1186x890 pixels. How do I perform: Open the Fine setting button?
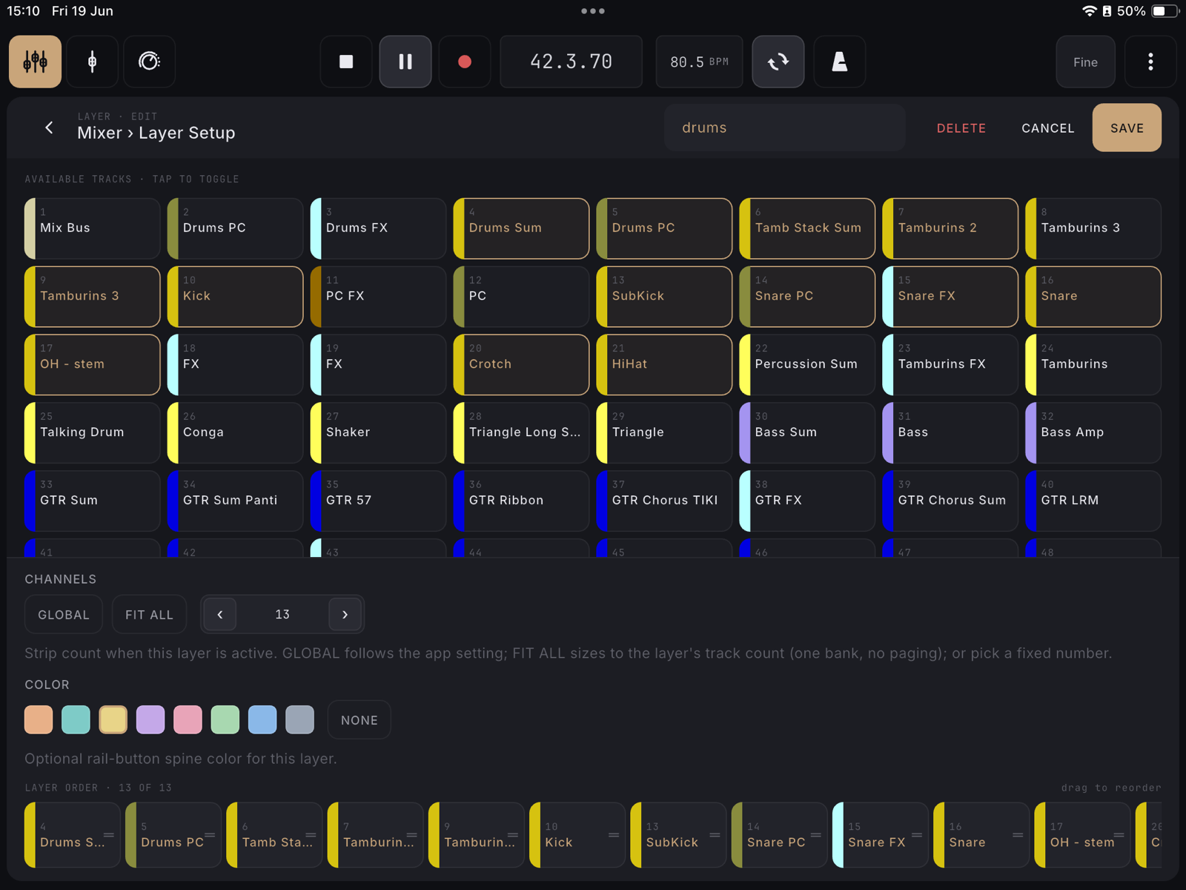1085,62
